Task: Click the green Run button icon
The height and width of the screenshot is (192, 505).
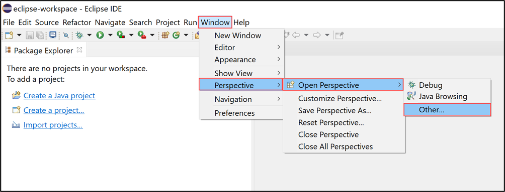Action: coord(100,35)
